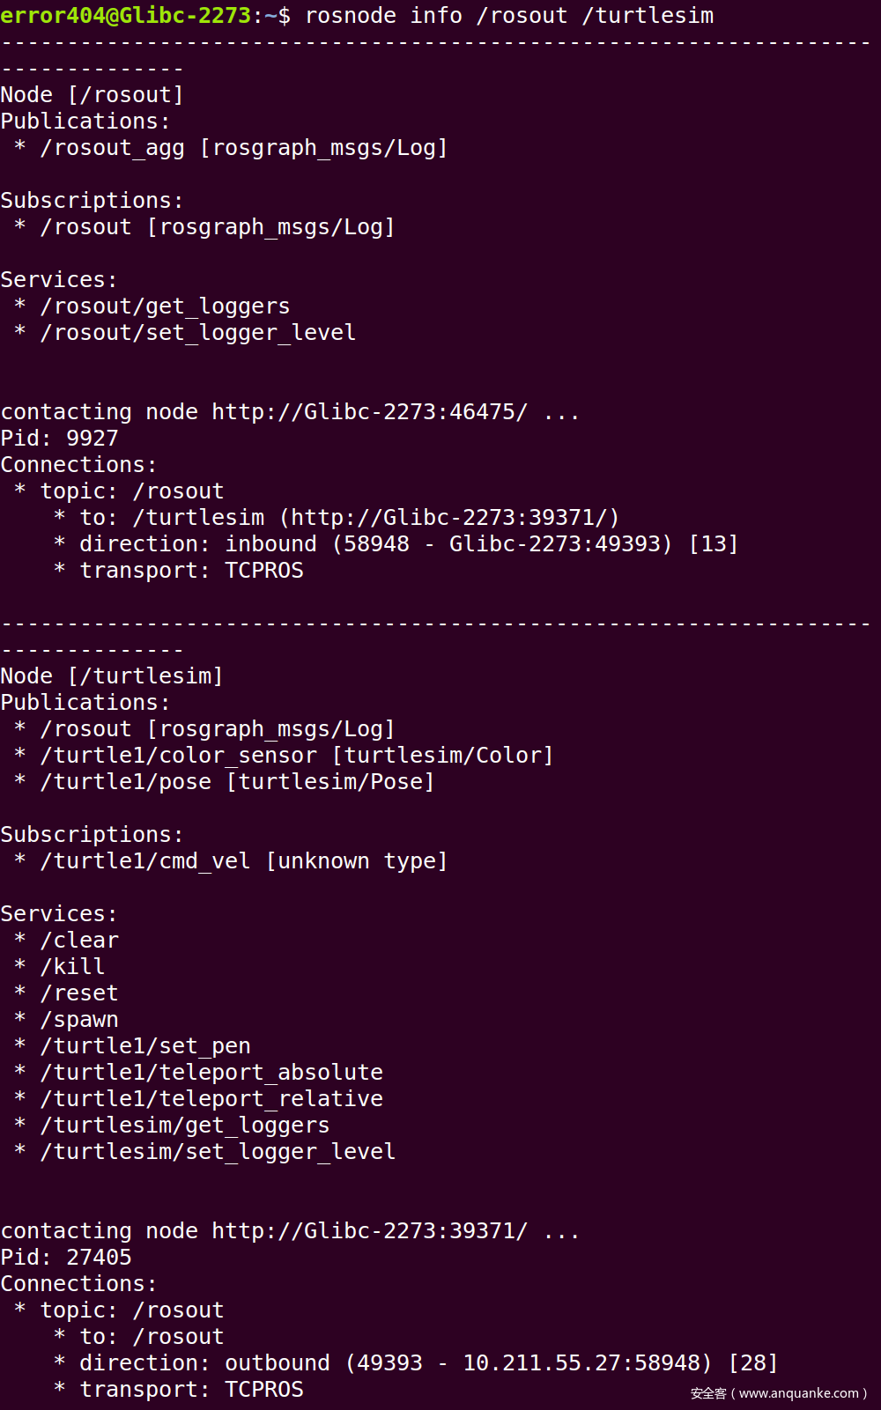Viewport: 881px width, 1410px height.
Task: Select the /turtle1/cmd_vel subscription line
Action: (x=145, y=861)
